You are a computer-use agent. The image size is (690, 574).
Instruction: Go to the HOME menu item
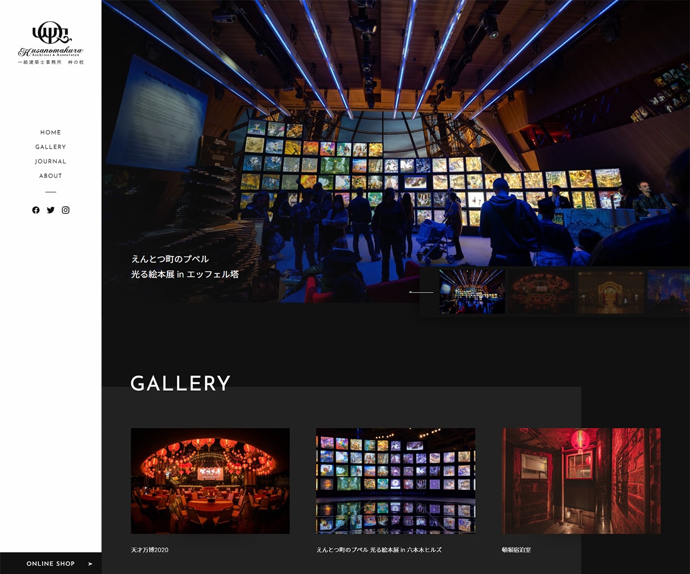point(51,132)
